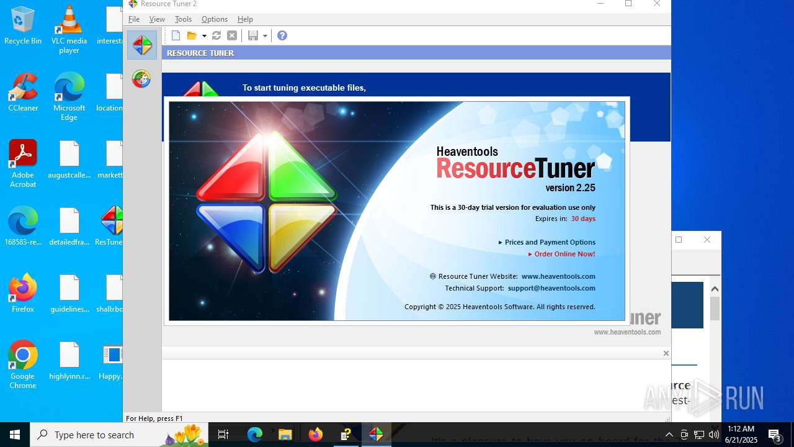The height and width of the screenshot is (447, 794).
Task: Click the 'version 2.25' text
Action: point(570,188)
